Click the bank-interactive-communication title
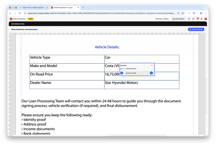216x146 pixels. (x=24, y=29)
